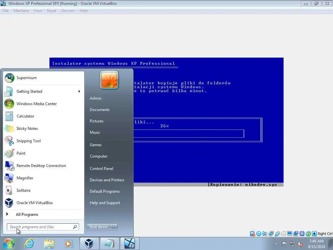
Task: Click the 26% installer progress bar
Action: pos(189,134)
